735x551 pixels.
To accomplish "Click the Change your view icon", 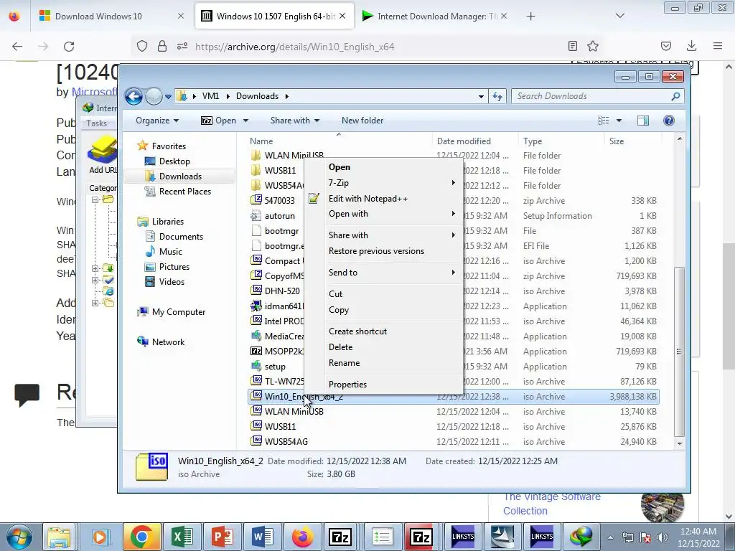I will (x=603, y=121).
